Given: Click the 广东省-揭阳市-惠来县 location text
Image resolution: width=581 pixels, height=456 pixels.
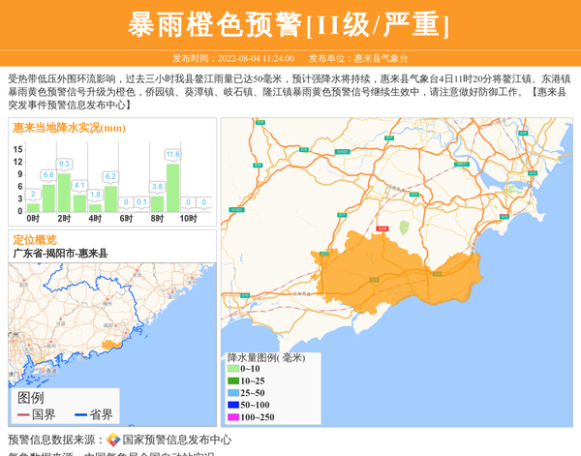Looking at the screenshot, I should [x=60, y=253].
